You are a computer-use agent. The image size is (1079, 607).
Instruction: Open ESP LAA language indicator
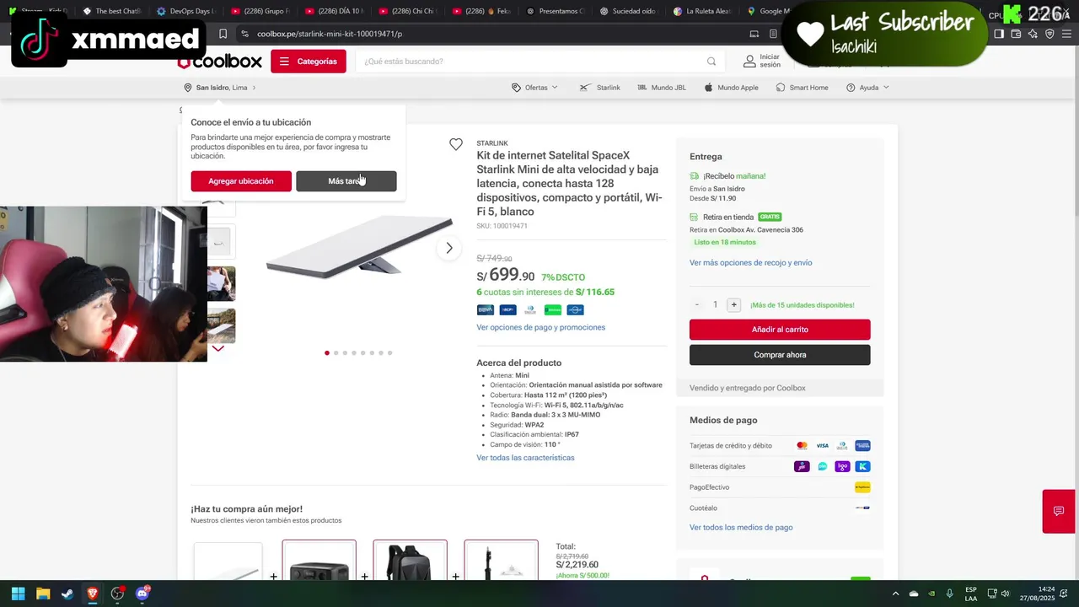971,594
